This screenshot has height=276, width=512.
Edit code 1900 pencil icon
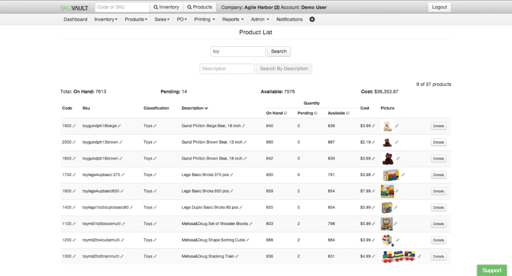[74, 126]
